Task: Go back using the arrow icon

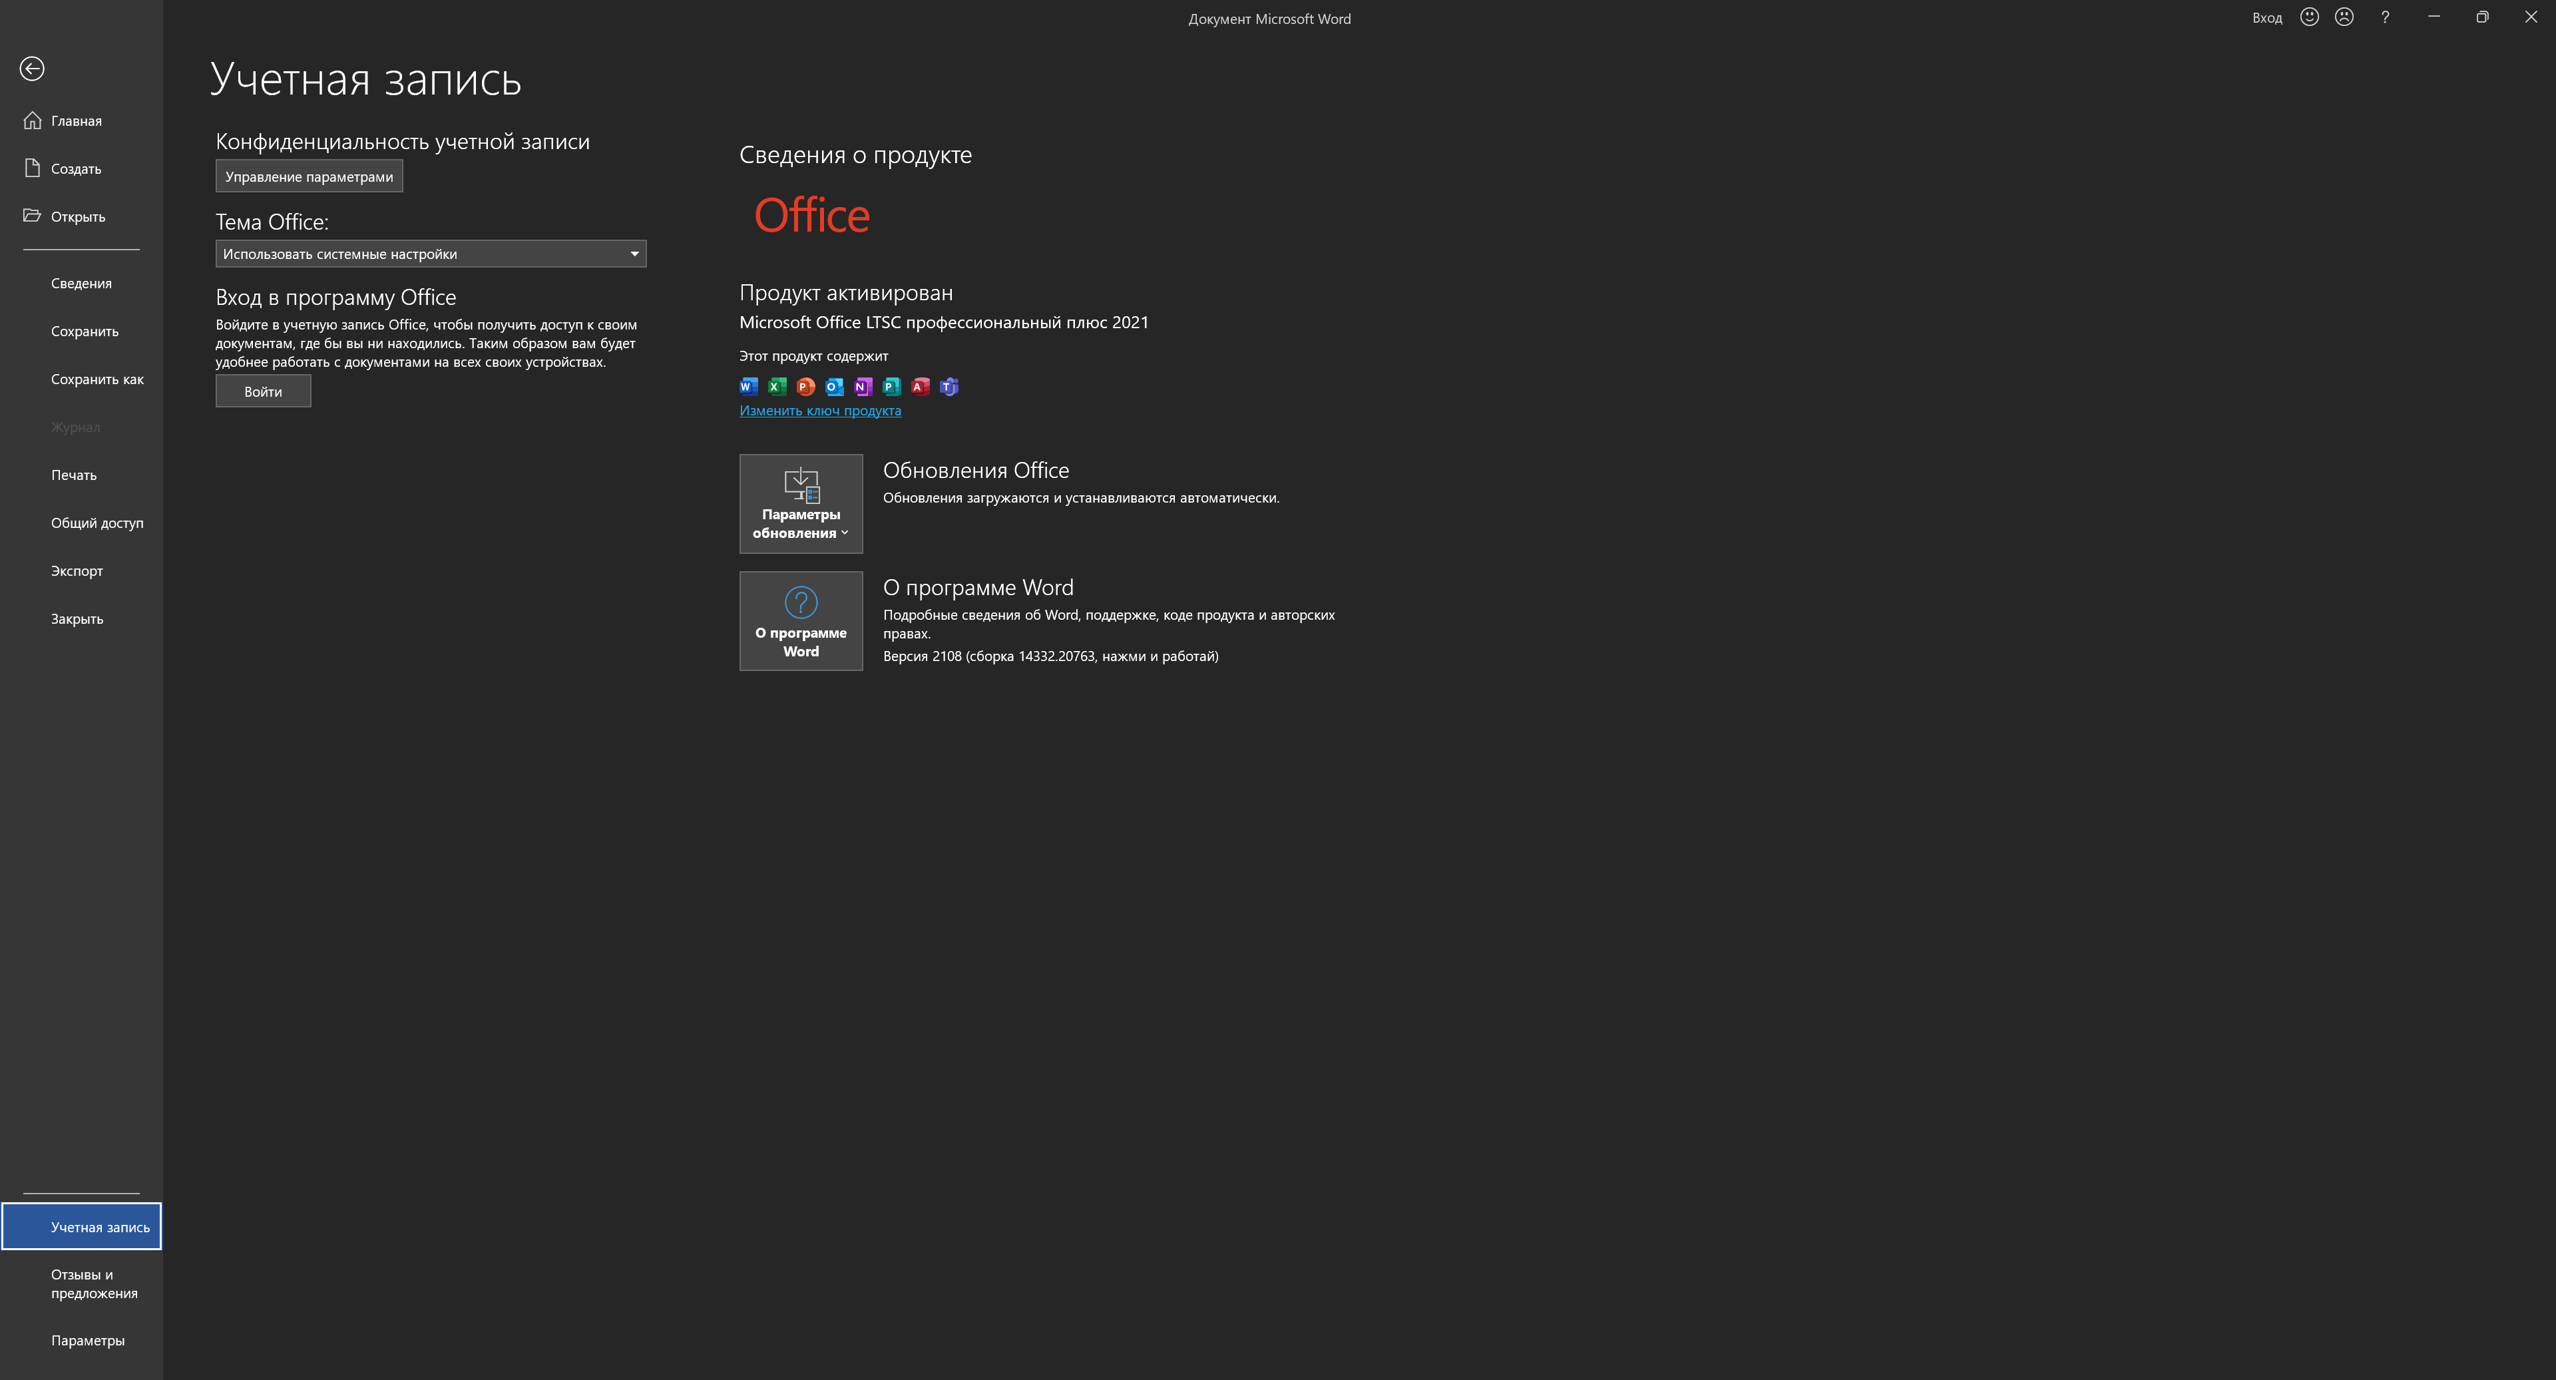Action: 32,69
